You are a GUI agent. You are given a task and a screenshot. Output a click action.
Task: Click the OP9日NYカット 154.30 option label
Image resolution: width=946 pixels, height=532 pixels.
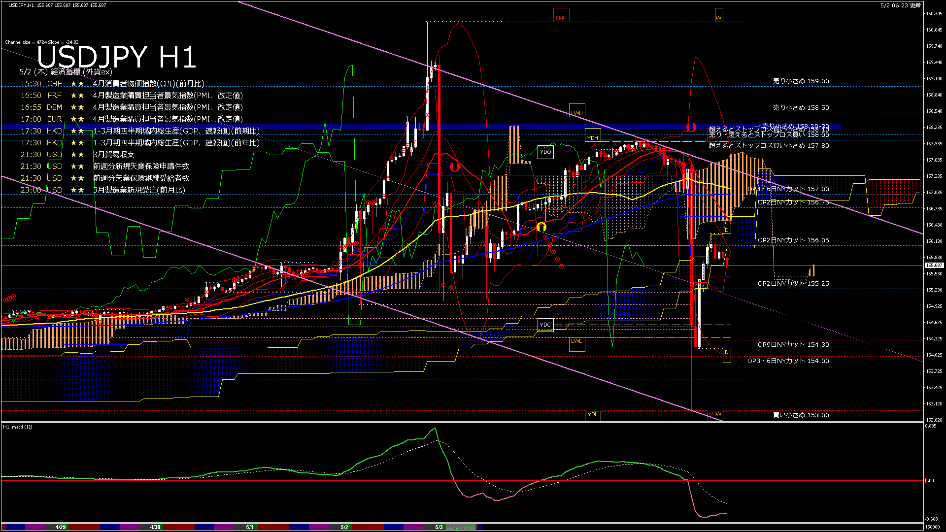pyautogui.click(x=793, y=345)
